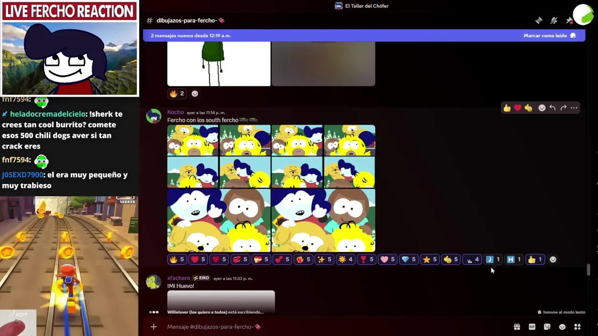
Task: Toggle the letter H reaction
Action: coord(514,259)
